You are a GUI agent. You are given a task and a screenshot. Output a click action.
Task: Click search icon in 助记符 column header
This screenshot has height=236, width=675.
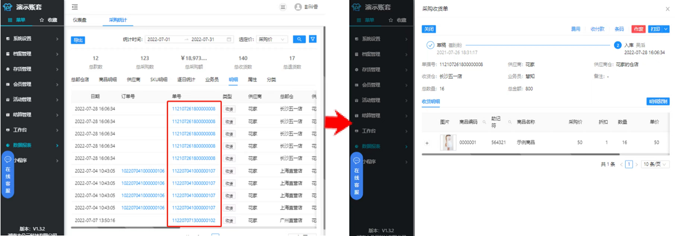coord(509,121)
